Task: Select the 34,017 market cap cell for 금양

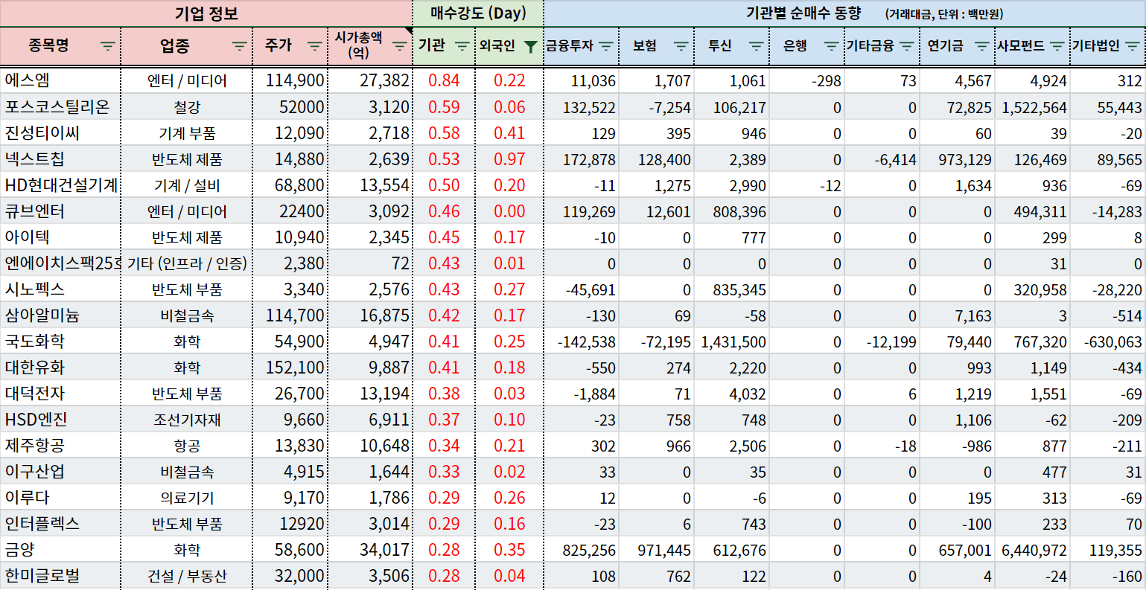Action: click(369, 549)
